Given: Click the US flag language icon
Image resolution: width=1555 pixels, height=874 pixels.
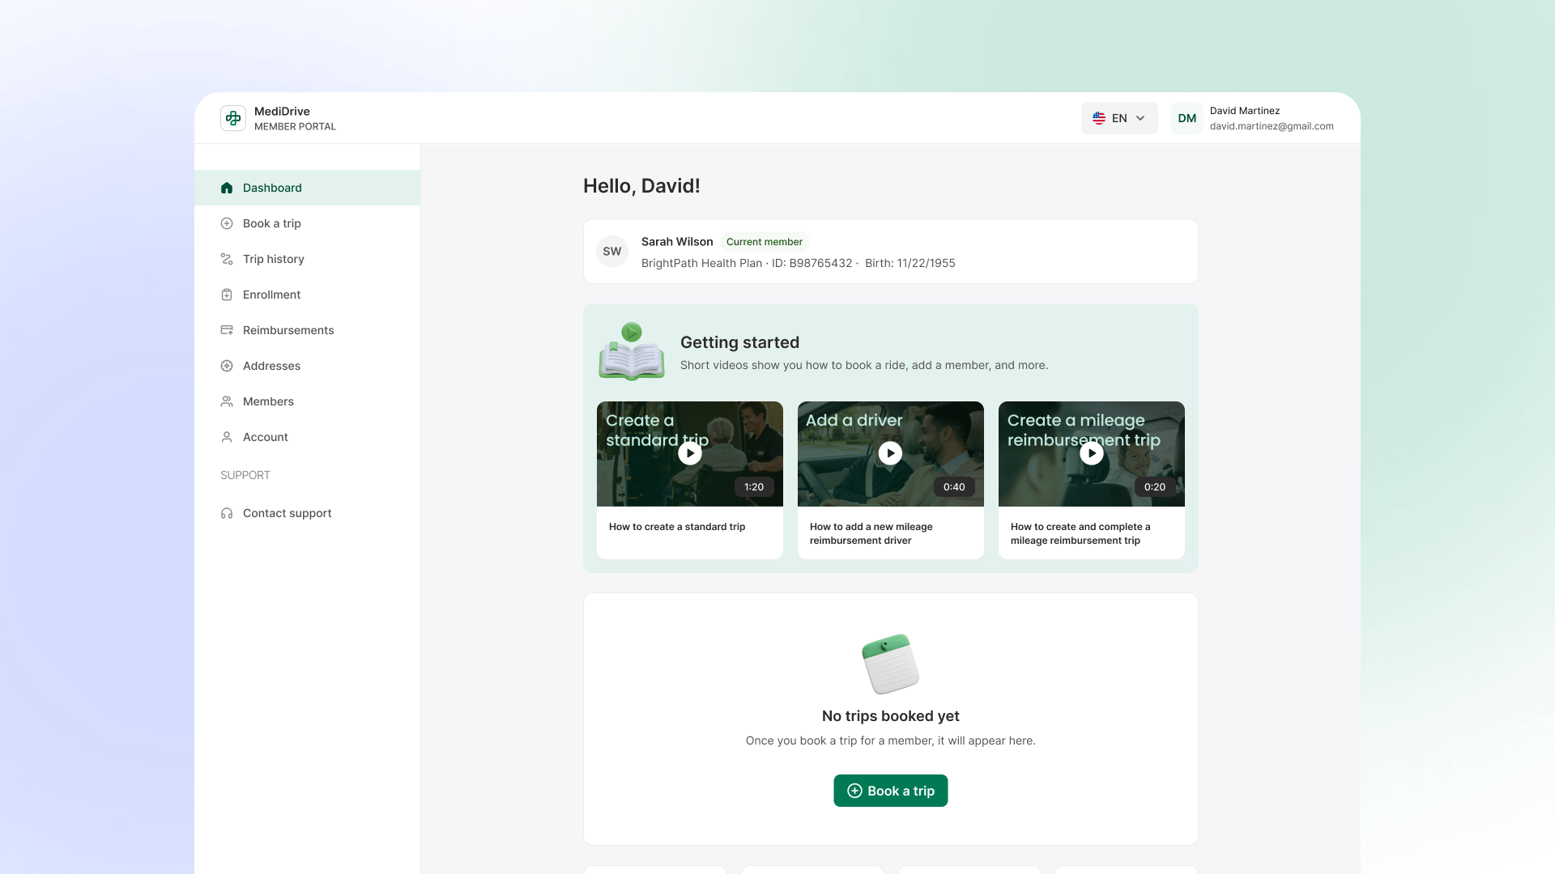Looking at the screenshot, I should point(1099,118).
